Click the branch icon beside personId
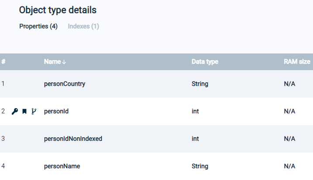 [x=34, y=111]
